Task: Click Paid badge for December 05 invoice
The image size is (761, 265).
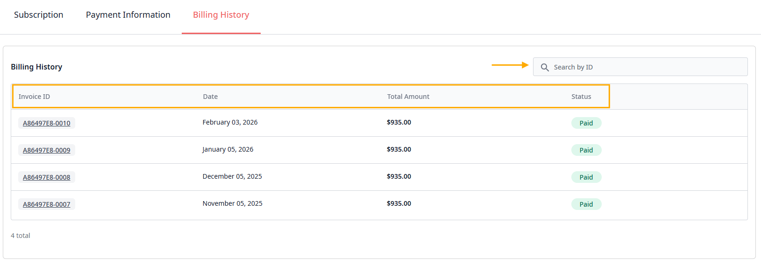Action: [586, 177]
